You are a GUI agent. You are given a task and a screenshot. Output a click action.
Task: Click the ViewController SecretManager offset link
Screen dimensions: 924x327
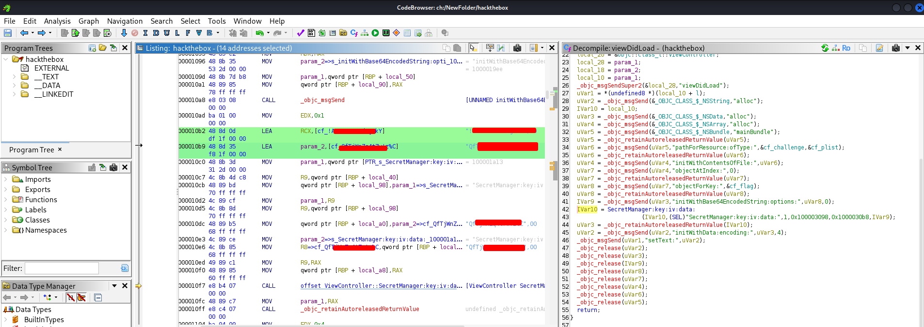click(x=381, y=286)
